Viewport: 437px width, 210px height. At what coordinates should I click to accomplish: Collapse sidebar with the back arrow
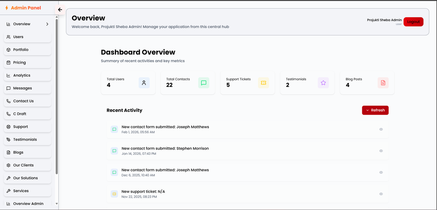pos(60,10)
